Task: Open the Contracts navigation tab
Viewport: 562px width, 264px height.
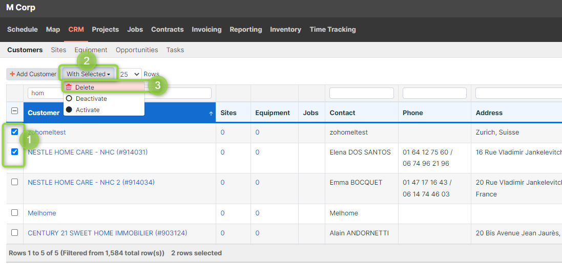Action: pos(168,29)
